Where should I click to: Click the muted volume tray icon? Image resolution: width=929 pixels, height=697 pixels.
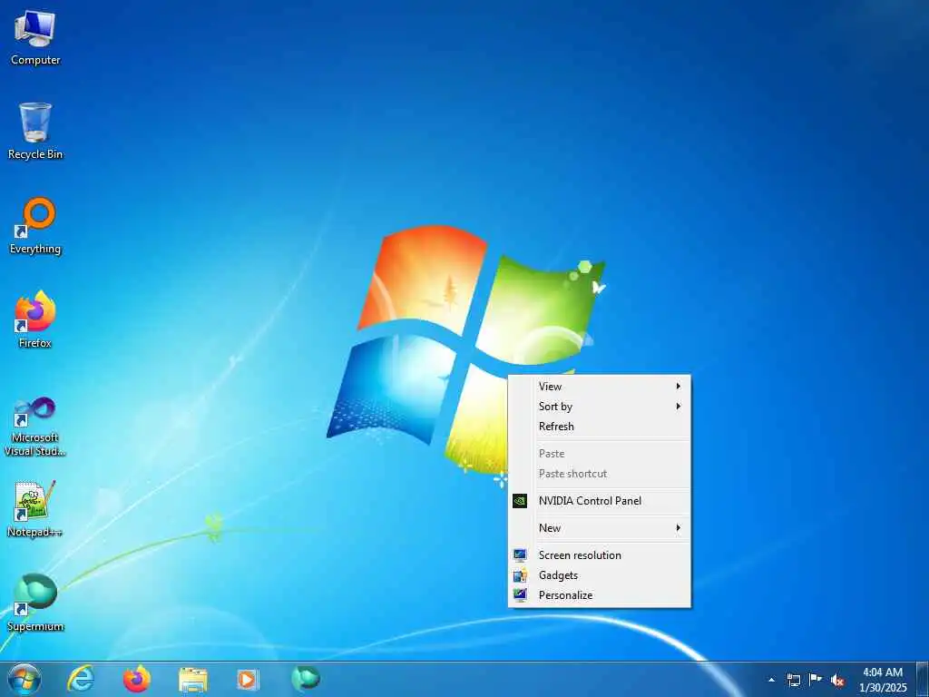click(x=837, y=680)
